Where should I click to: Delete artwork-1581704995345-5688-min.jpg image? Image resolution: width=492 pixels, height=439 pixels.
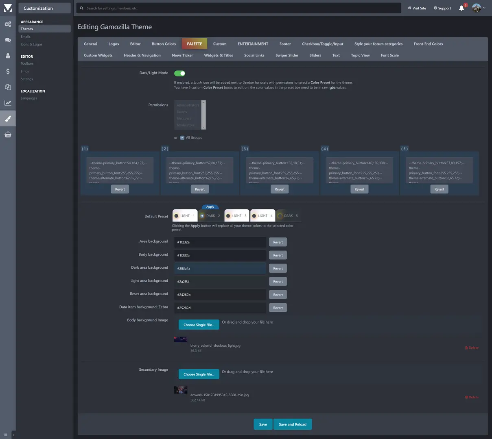pos(472,397)
